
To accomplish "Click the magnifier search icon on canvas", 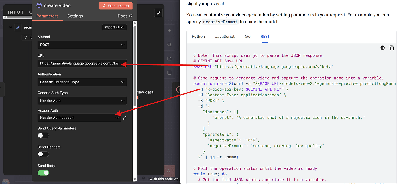I will click(x=169, y=45).
